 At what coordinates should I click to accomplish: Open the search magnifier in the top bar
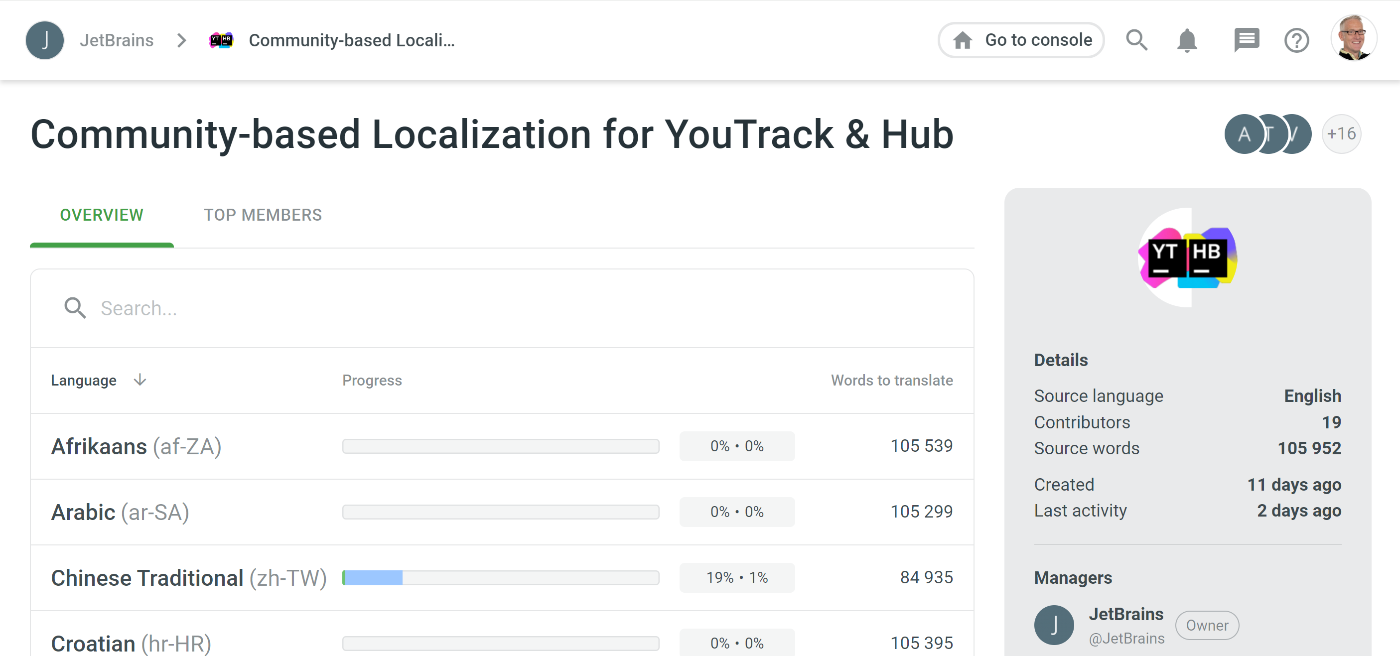tap(1137, 40)
